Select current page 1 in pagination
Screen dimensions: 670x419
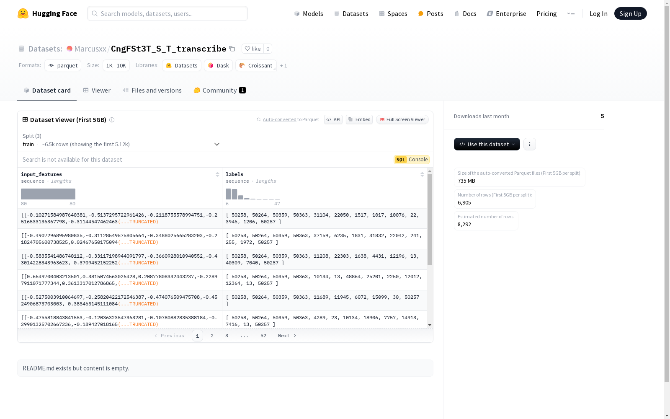(x=197, y=336)
